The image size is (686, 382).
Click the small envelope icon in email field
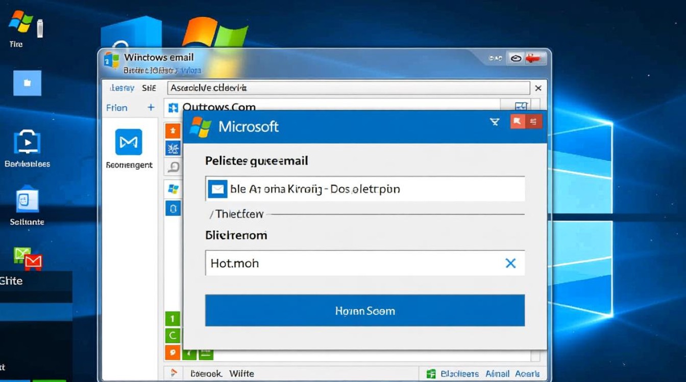(x=217, y=189)
